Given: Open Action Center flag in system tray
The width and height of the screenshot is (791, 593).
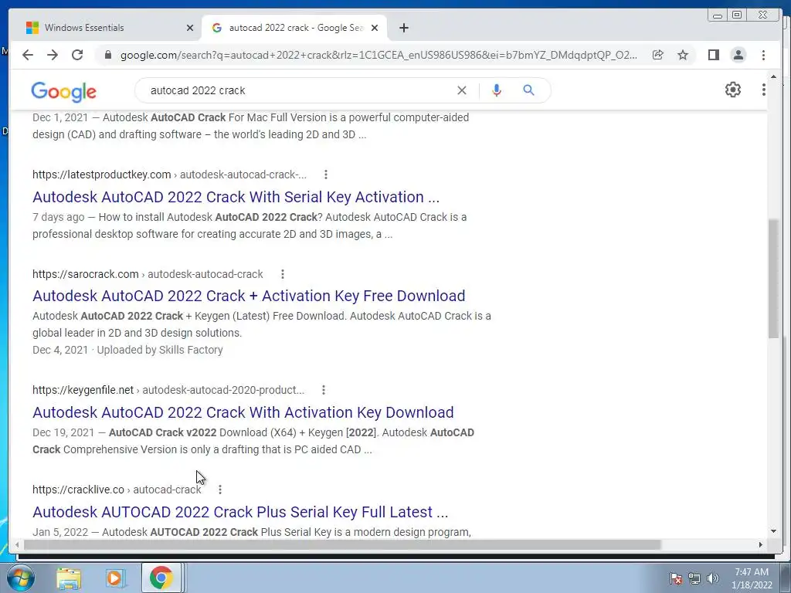Looking at the screenshot, I should (676, 578).
